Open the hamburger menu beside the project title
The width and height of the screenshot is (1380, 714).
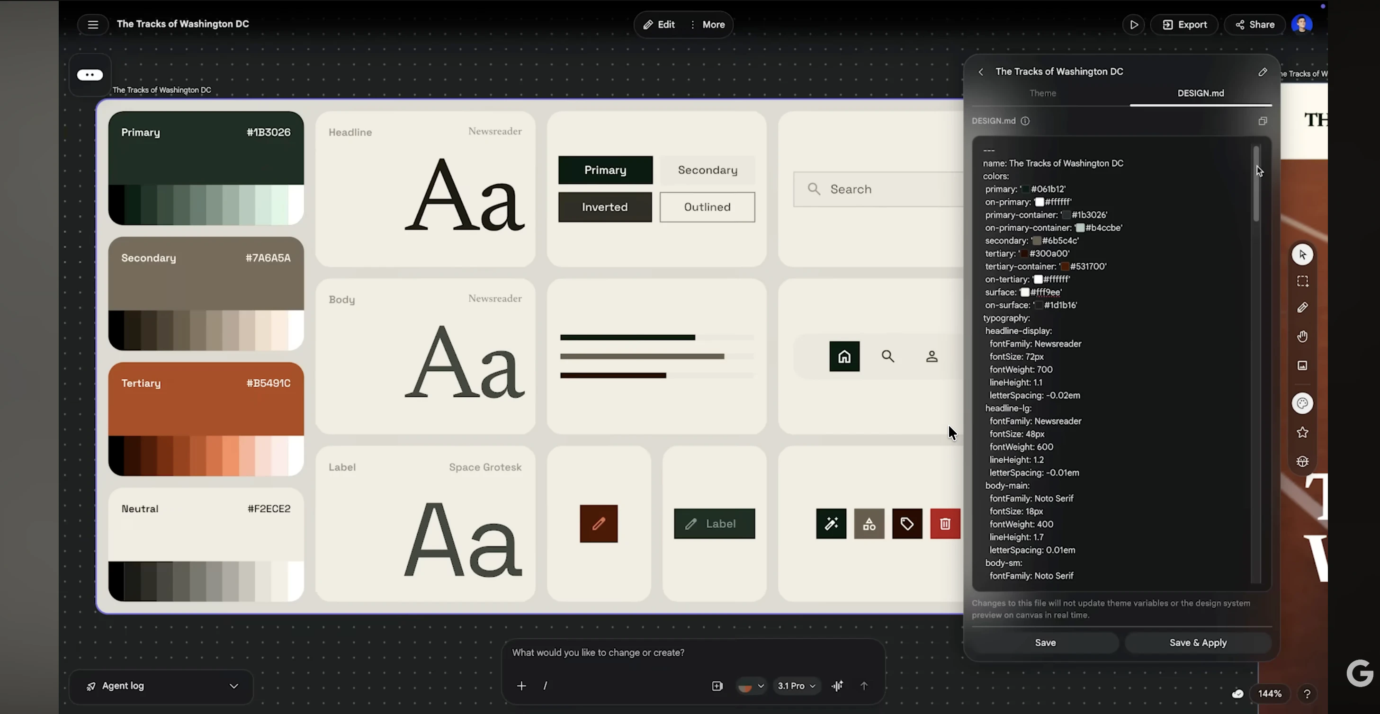93,25
